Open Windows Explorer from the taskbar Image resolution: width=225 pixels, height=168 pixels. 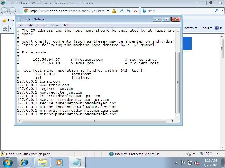[x=42, y=162]
